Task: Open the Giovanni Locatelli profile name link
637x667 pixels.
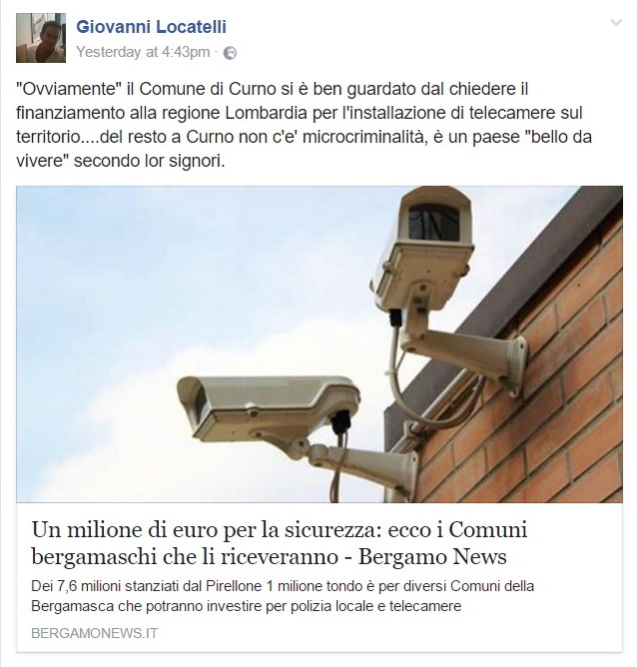Action: click(x=151, y=26)
